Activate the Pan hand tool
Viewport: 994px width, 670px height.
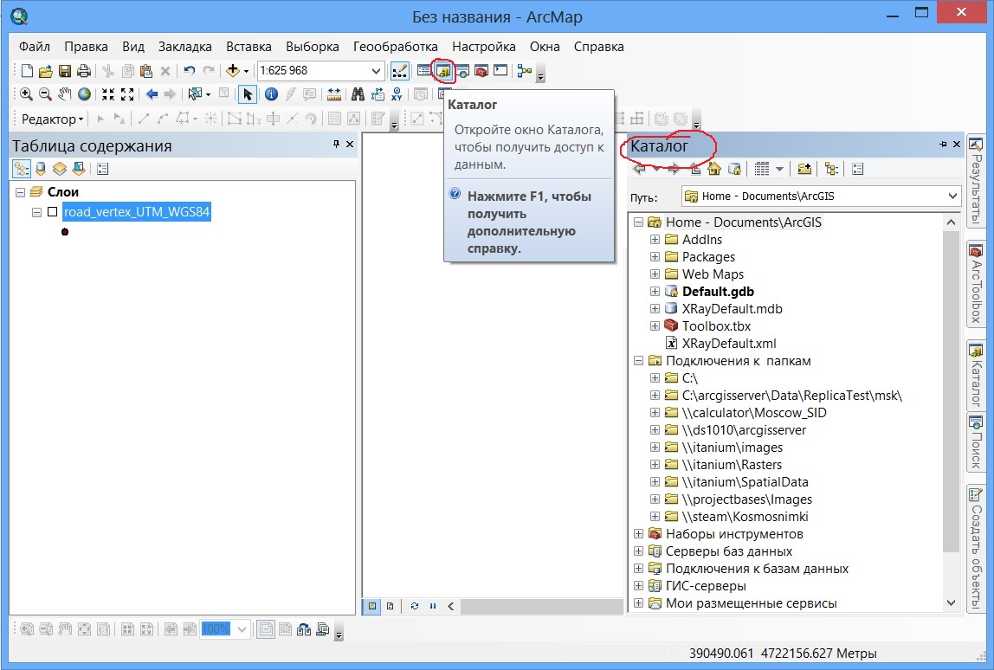pyautogui.click(x=65, y=94)
